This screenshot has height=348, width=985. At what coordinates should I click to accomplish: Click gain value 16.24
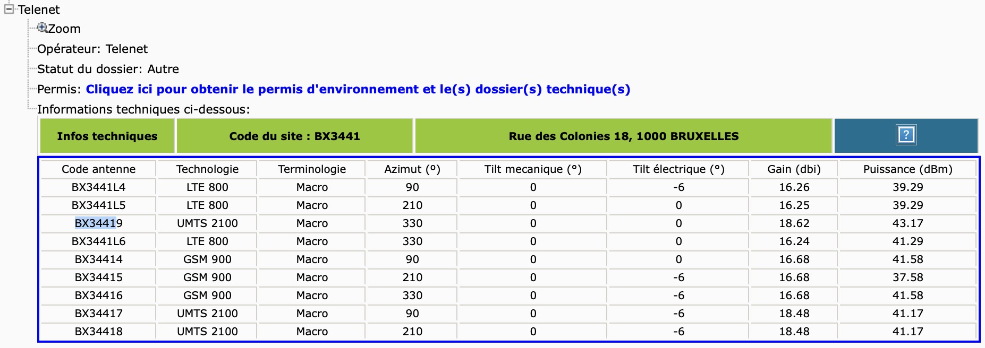tap(794, 241)
